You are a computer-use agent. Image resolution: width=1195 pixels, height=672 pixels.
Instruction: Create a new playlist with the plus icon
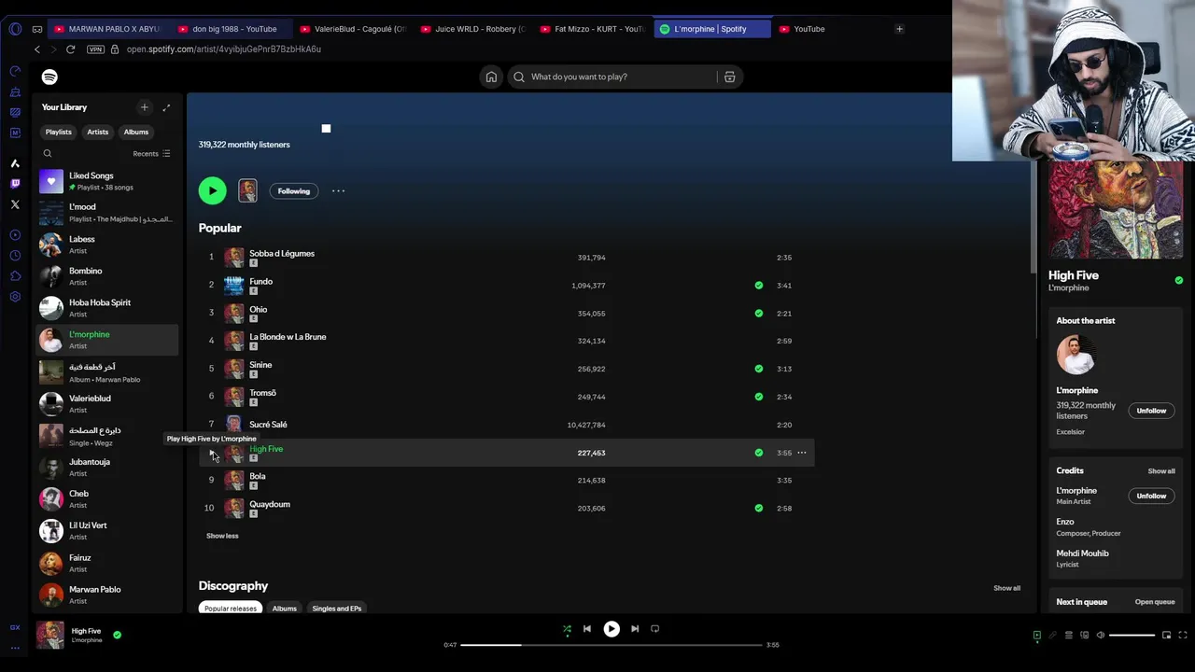coord(144,107)
